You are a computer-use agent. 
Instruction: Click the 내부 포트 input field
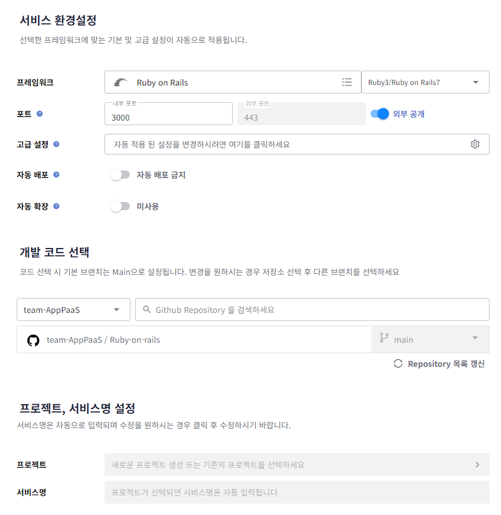pos(168,117)
